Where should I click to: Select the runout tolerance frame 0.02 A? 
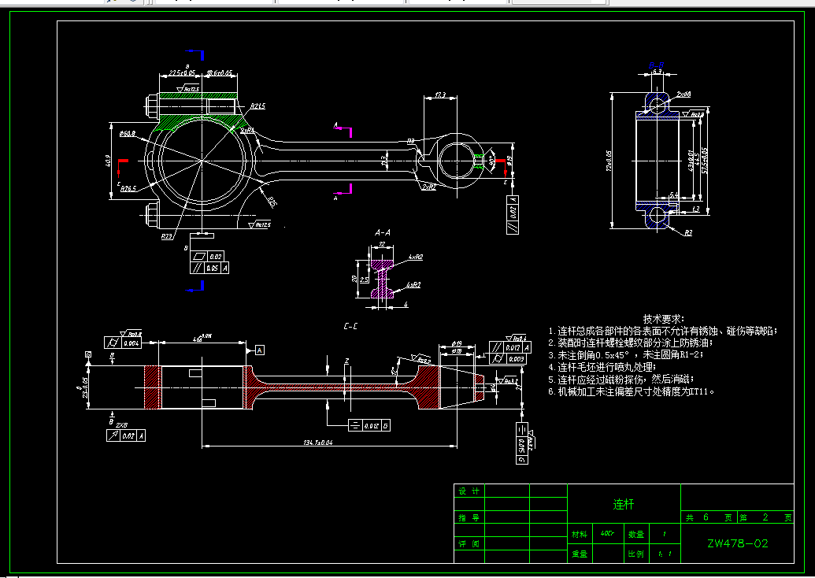point(126,435)
